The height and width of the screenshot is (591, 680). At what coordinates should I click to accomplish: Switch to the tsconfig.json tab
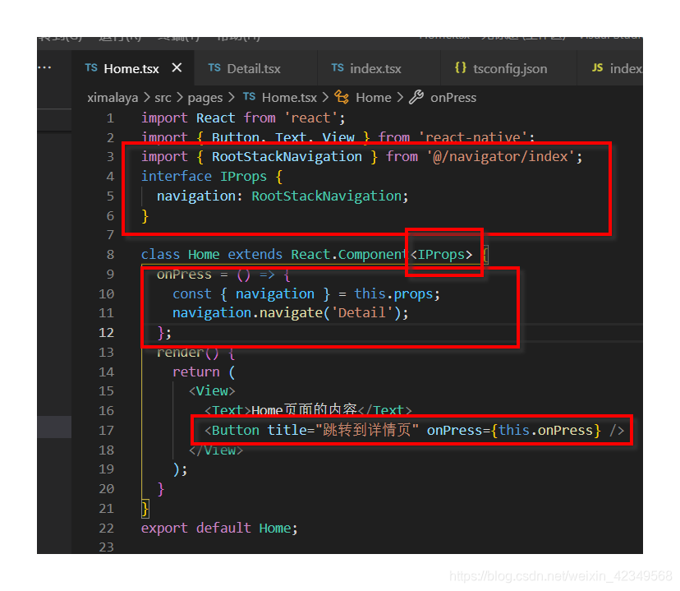coord(508,68)
